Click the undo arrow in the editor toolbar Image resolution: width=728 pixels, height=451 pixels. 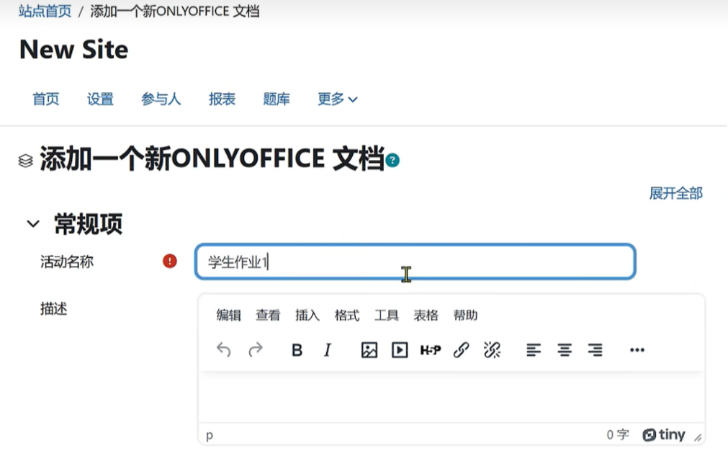pyautogui.click(x=223, y=349)
